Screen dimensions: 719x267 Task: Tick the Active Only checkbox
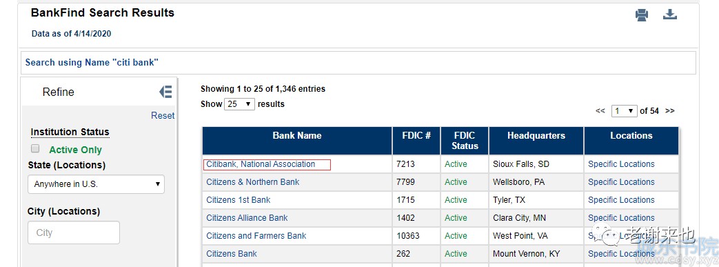(x=35, y=148)
